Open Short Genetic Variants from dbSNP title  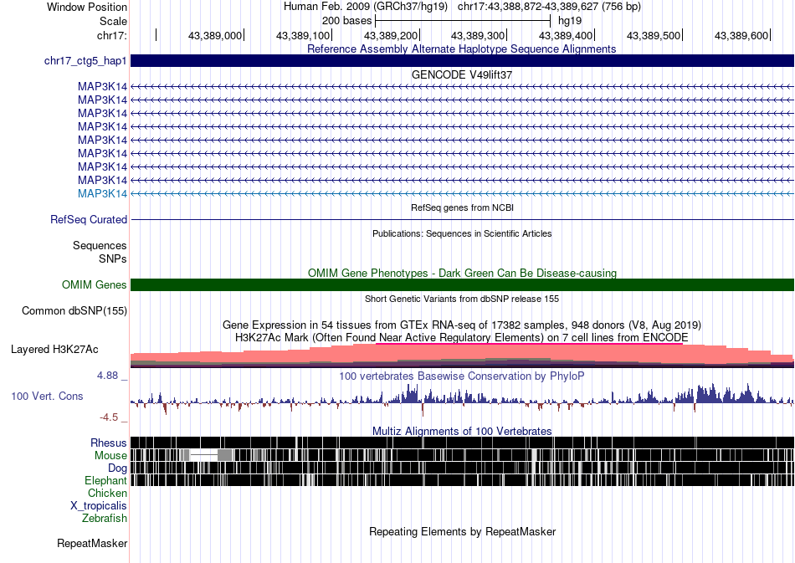point(462,299)
